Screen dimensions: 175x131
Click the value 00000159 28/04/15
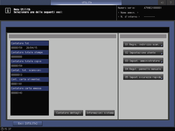(x=24, y=48)
